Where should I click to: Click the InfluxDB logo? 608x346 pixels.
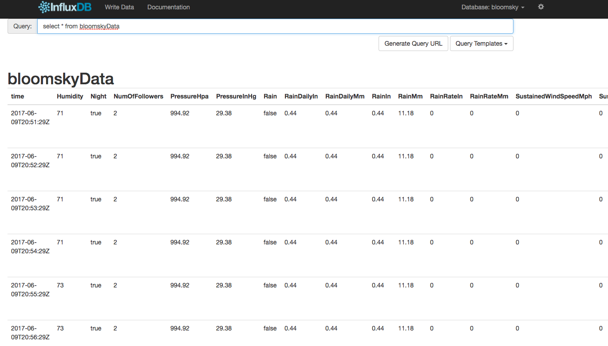point(64,7)
